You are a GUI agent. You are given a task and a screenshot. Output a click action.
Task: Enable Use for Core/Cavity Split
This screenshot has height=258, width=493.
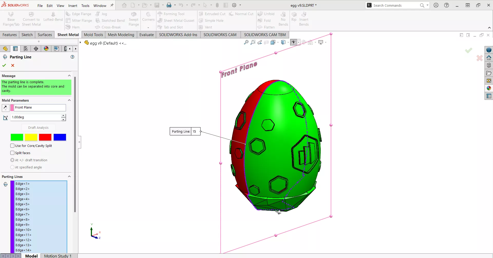pos(12,145)
